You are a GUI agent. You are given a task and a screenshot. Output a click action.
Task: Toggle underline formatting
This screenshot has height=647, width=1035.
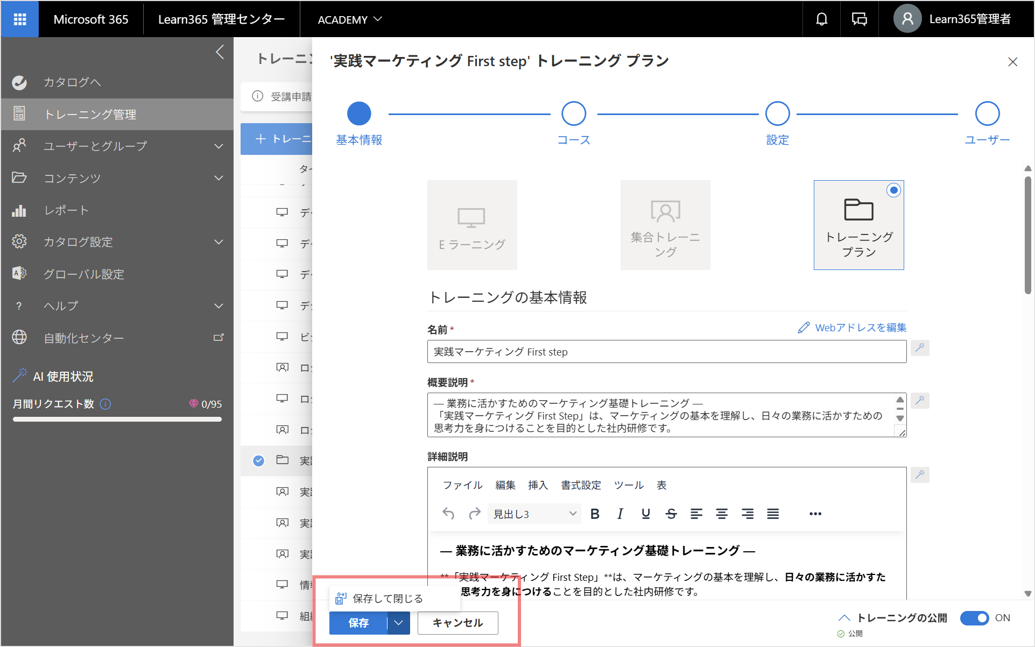tap(646, 514)
